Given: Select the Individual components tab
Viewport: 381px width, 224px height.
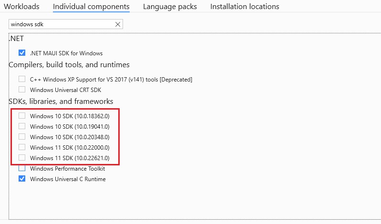Looking at the screenshot, I should pyautogui.click(x=91, y=7).
